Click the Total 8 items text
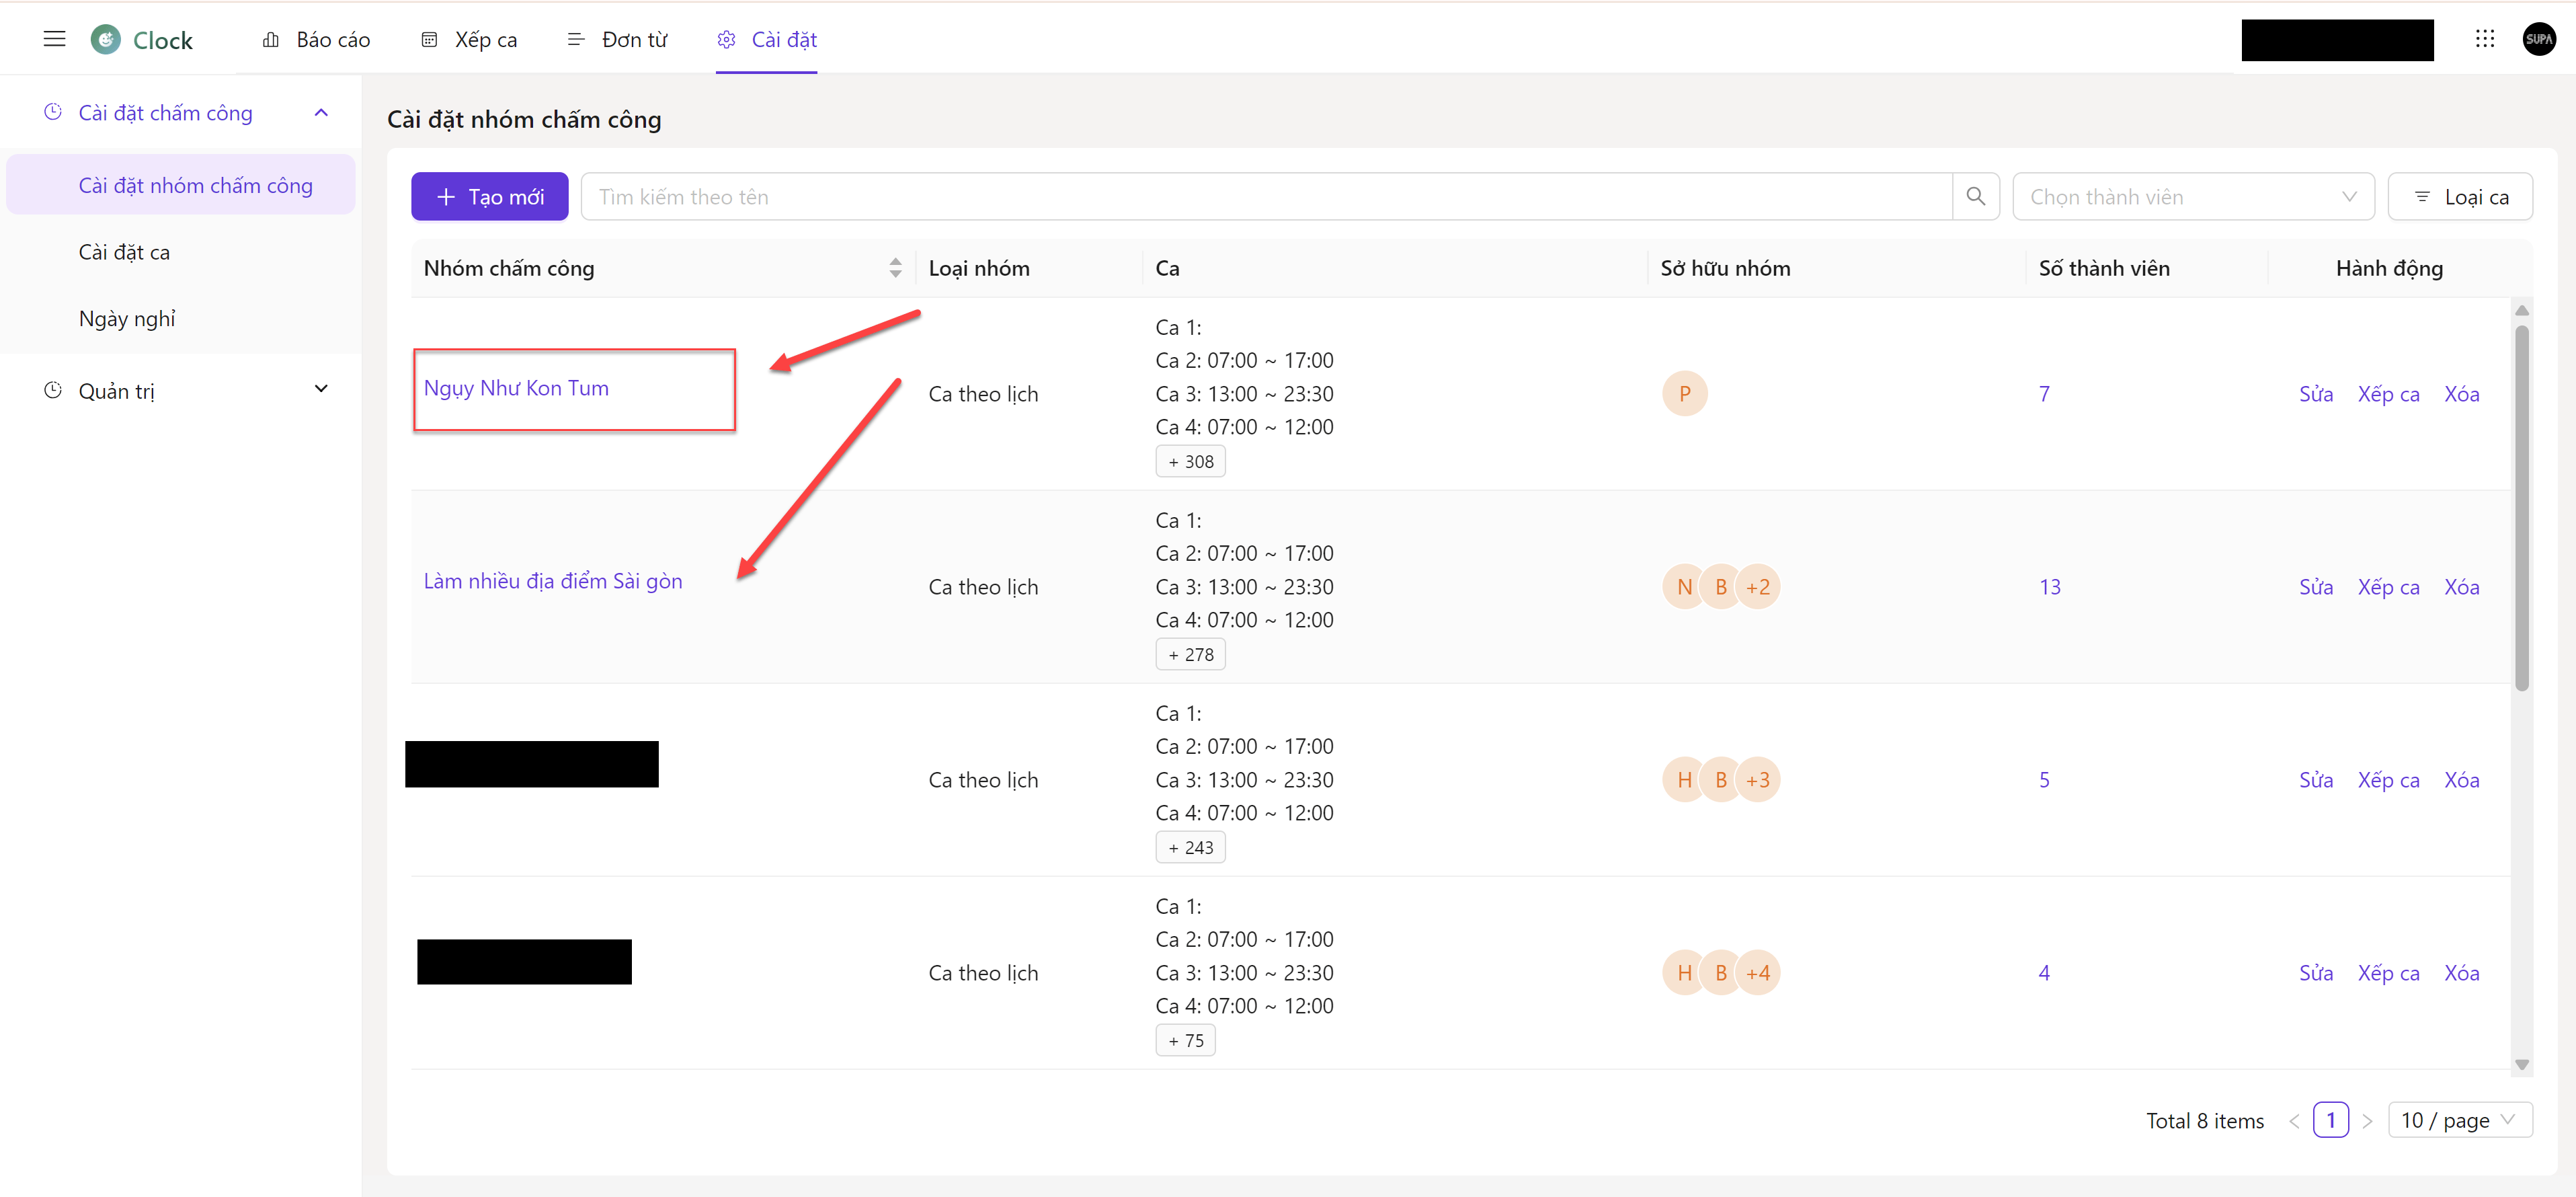Screen dimensions: 2576x1197 click(x=2204, y=1121)
